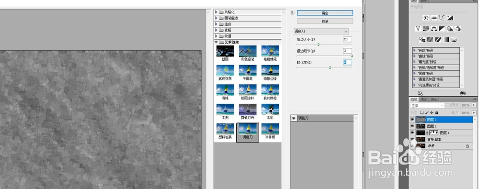Add a Photo Filter adjustment
Viewport: 479px width, 189px height.
[x=450, y=29]
